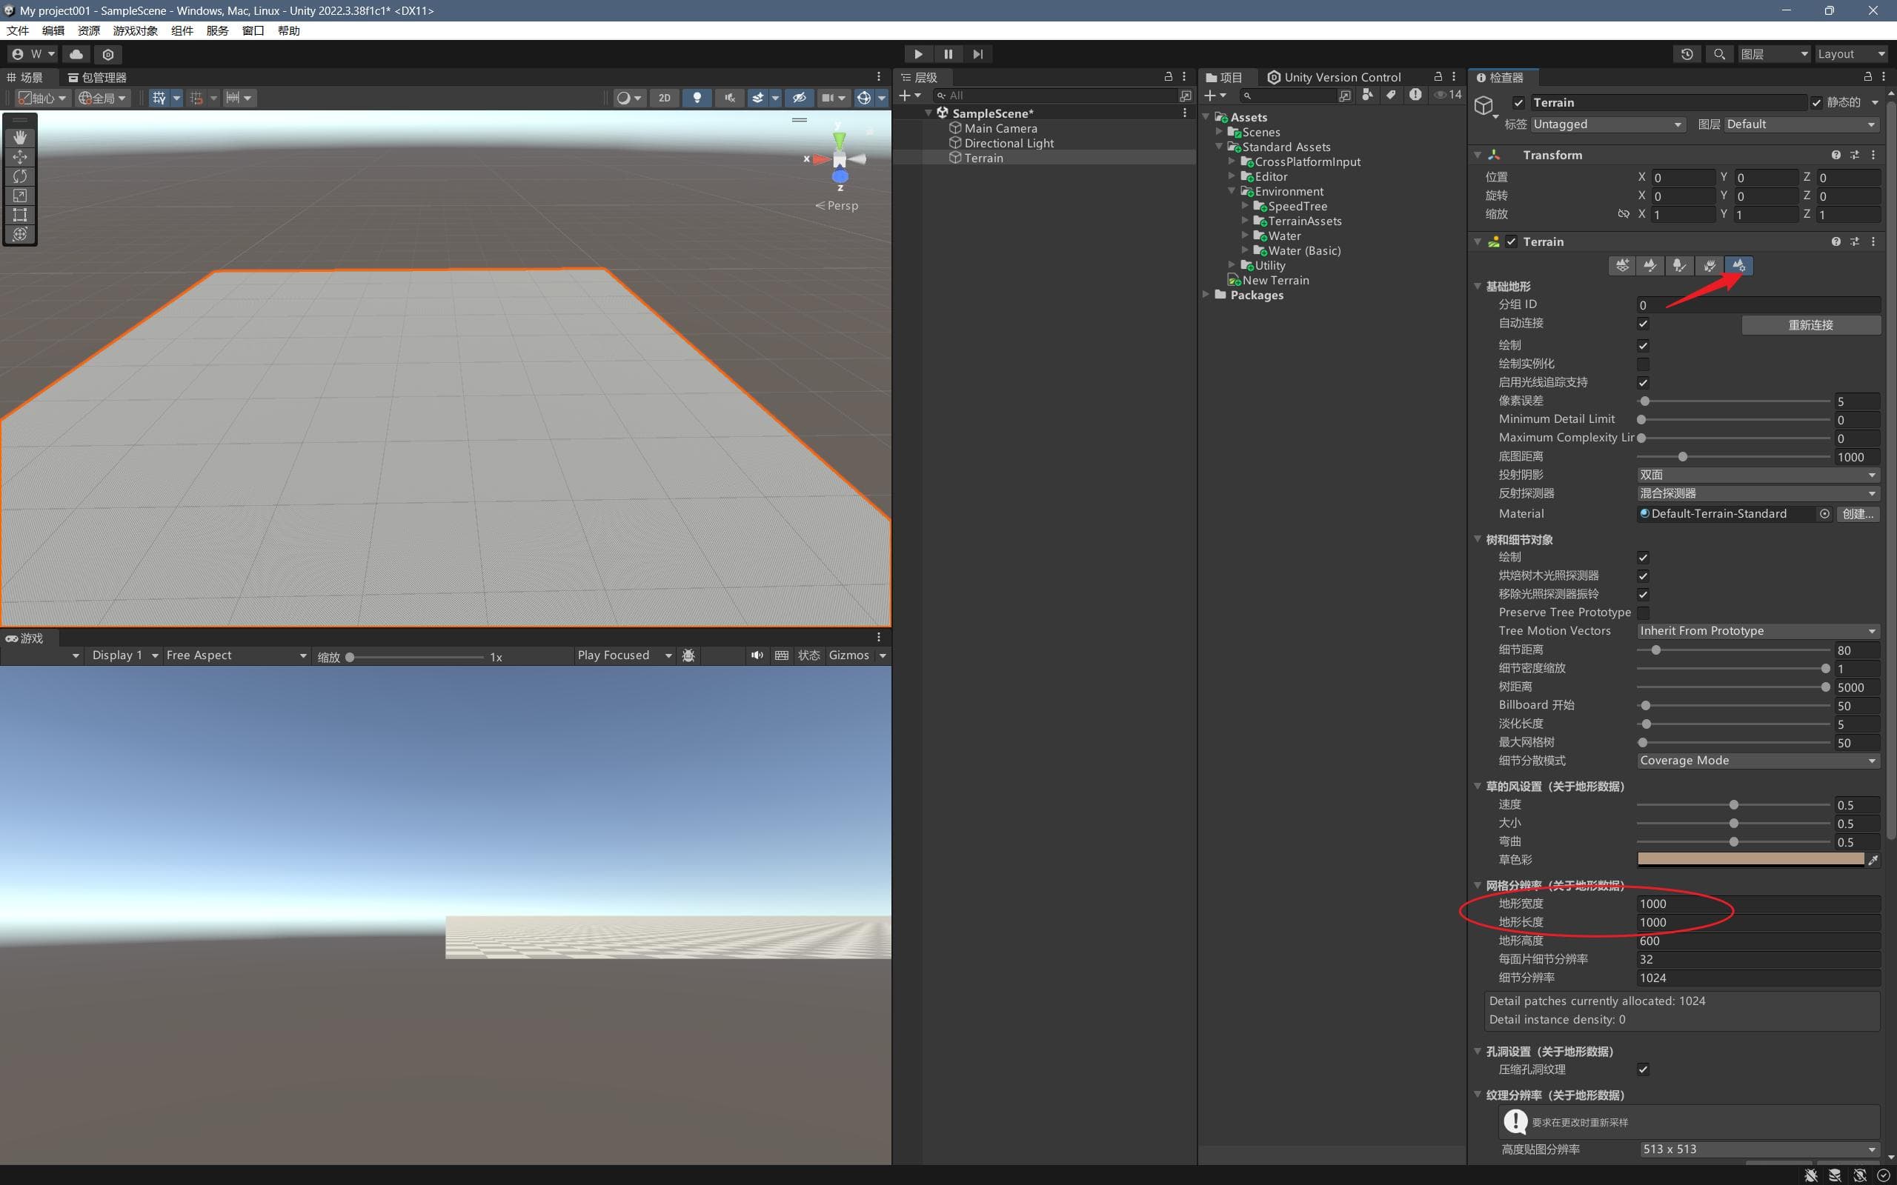1897x1185 pixels.
Task: Toggle grid snapping icon in scene toolbar
Action: 159,98
